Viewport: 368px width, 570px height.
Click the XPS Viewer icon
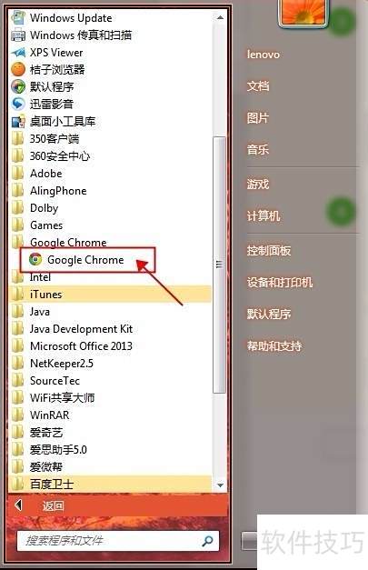(18, 53)
